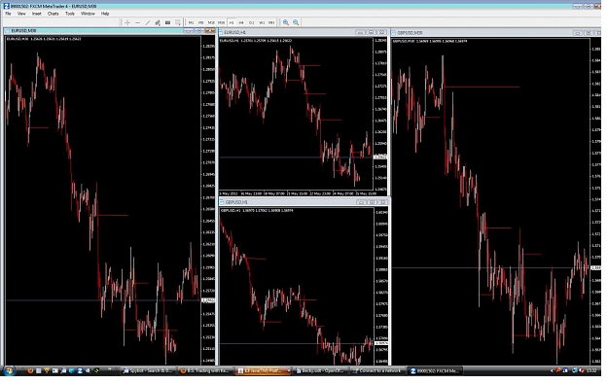The height and width of the screenshot is (384, 608).
Task: Zoom in on the chart
Action: (286, 22)
